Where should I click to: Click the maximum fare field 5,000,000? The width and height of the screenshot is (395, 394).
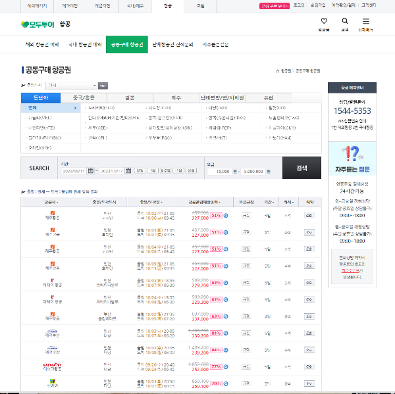(253, 172)
